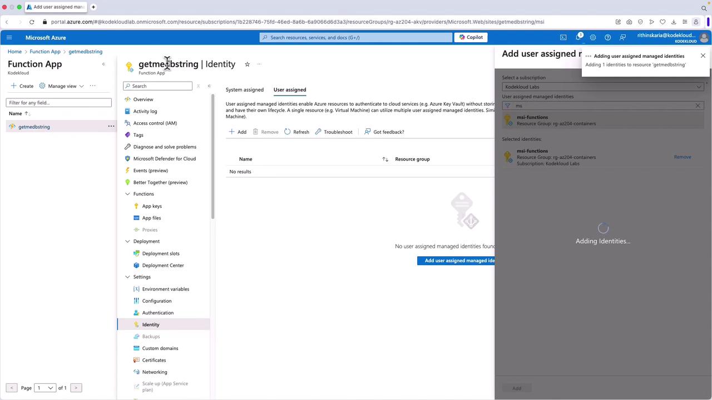Open App files

point(151,218)
